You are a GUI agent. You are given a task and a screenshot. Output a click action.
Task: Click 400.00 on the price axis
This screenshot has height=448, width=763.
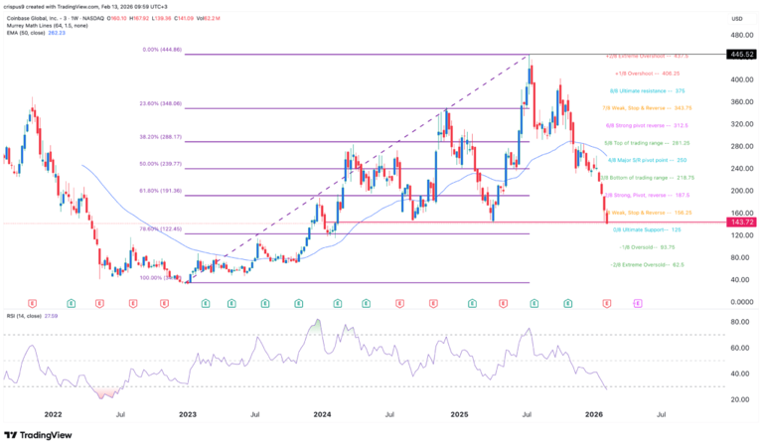tap(741, 79)
